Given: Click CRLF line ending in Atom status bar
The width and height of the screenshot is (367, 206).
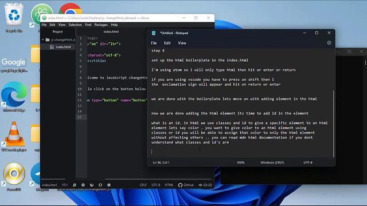Looking at the screenshot, I should 143,185.
